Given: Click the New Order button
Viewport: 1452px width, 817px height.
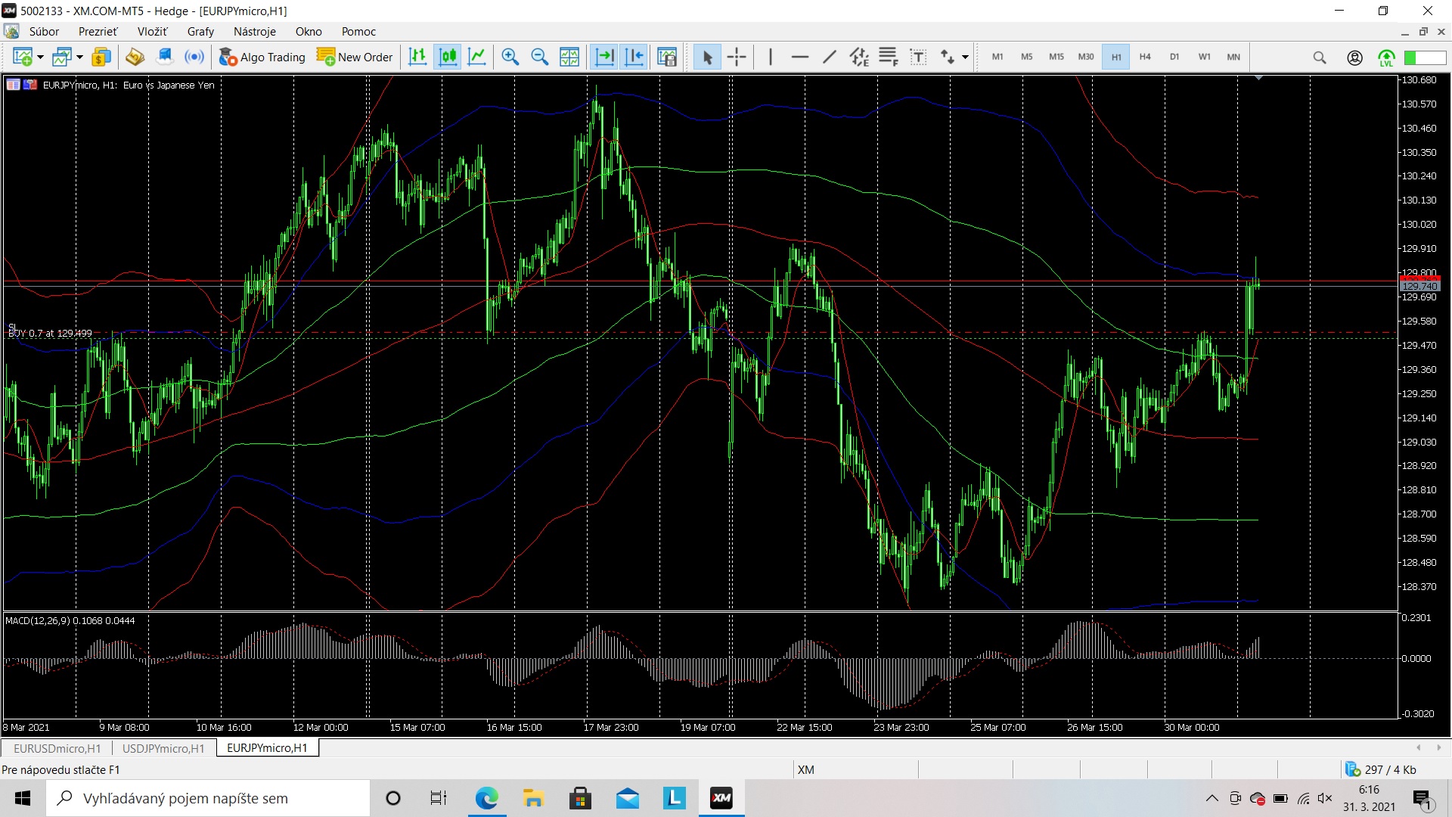Looking at the screenshot, I should point(355,57).
